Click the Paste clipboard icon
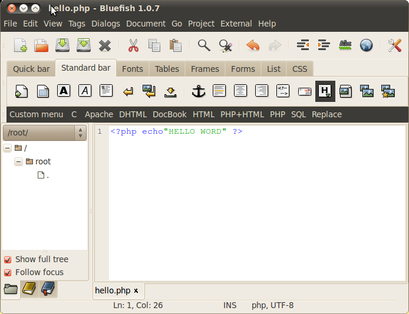Screen dimensions: 409x314 176,45
